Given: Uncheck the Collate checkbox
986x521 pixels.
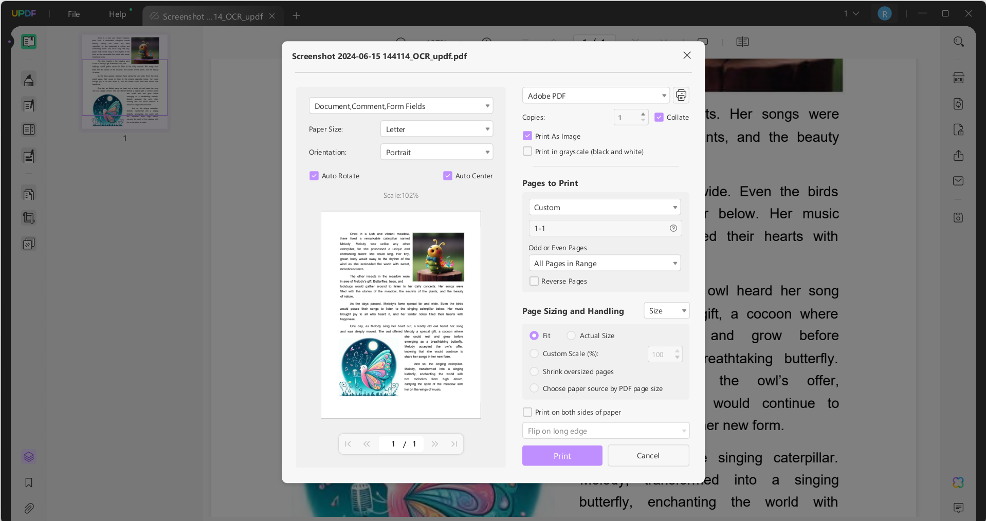Looking at the screenshot, I should [x=659, y=117].
